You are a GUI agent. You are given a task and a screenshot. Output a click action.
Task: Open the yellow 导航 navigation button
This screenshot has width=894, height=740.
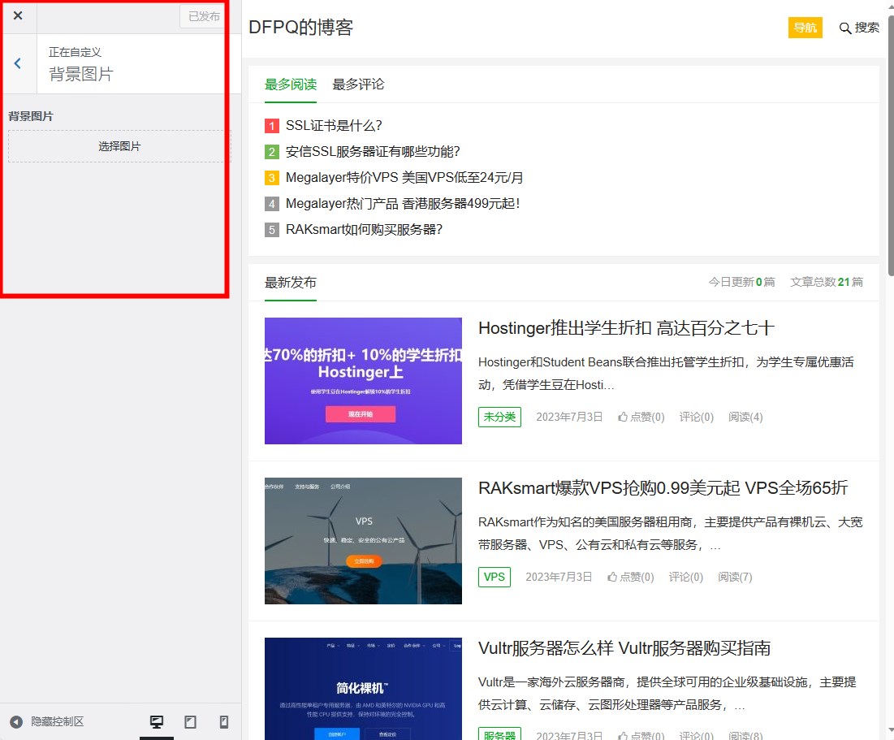tap(805, 28)
